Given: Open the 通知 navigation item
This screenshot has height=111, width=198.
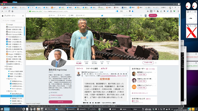Looking at the screenshot, I should 71,15.
